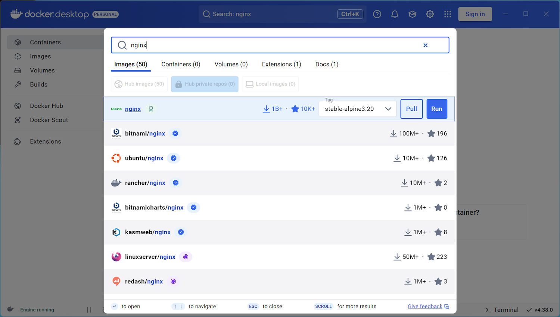This screenshot has width=560, height=317.
Task: Select the ubuntu/nginx result
Action: (x=279, y=158)
